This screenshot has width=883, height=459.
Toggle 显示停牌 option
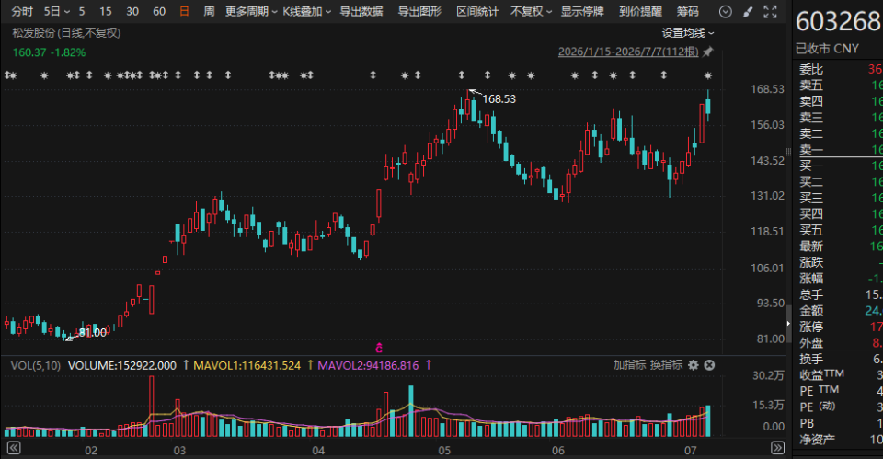coord(582,11)
